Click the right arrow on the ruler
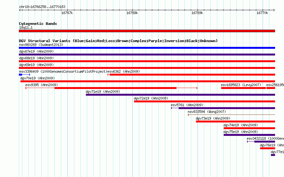Screen dimensions: 284x177 [x=274, y=10]
